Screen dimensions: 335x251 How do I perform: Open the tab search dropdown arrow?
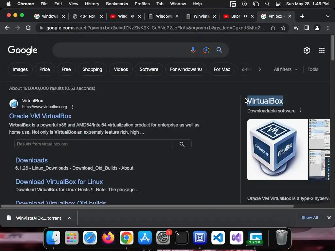[328, 16]
